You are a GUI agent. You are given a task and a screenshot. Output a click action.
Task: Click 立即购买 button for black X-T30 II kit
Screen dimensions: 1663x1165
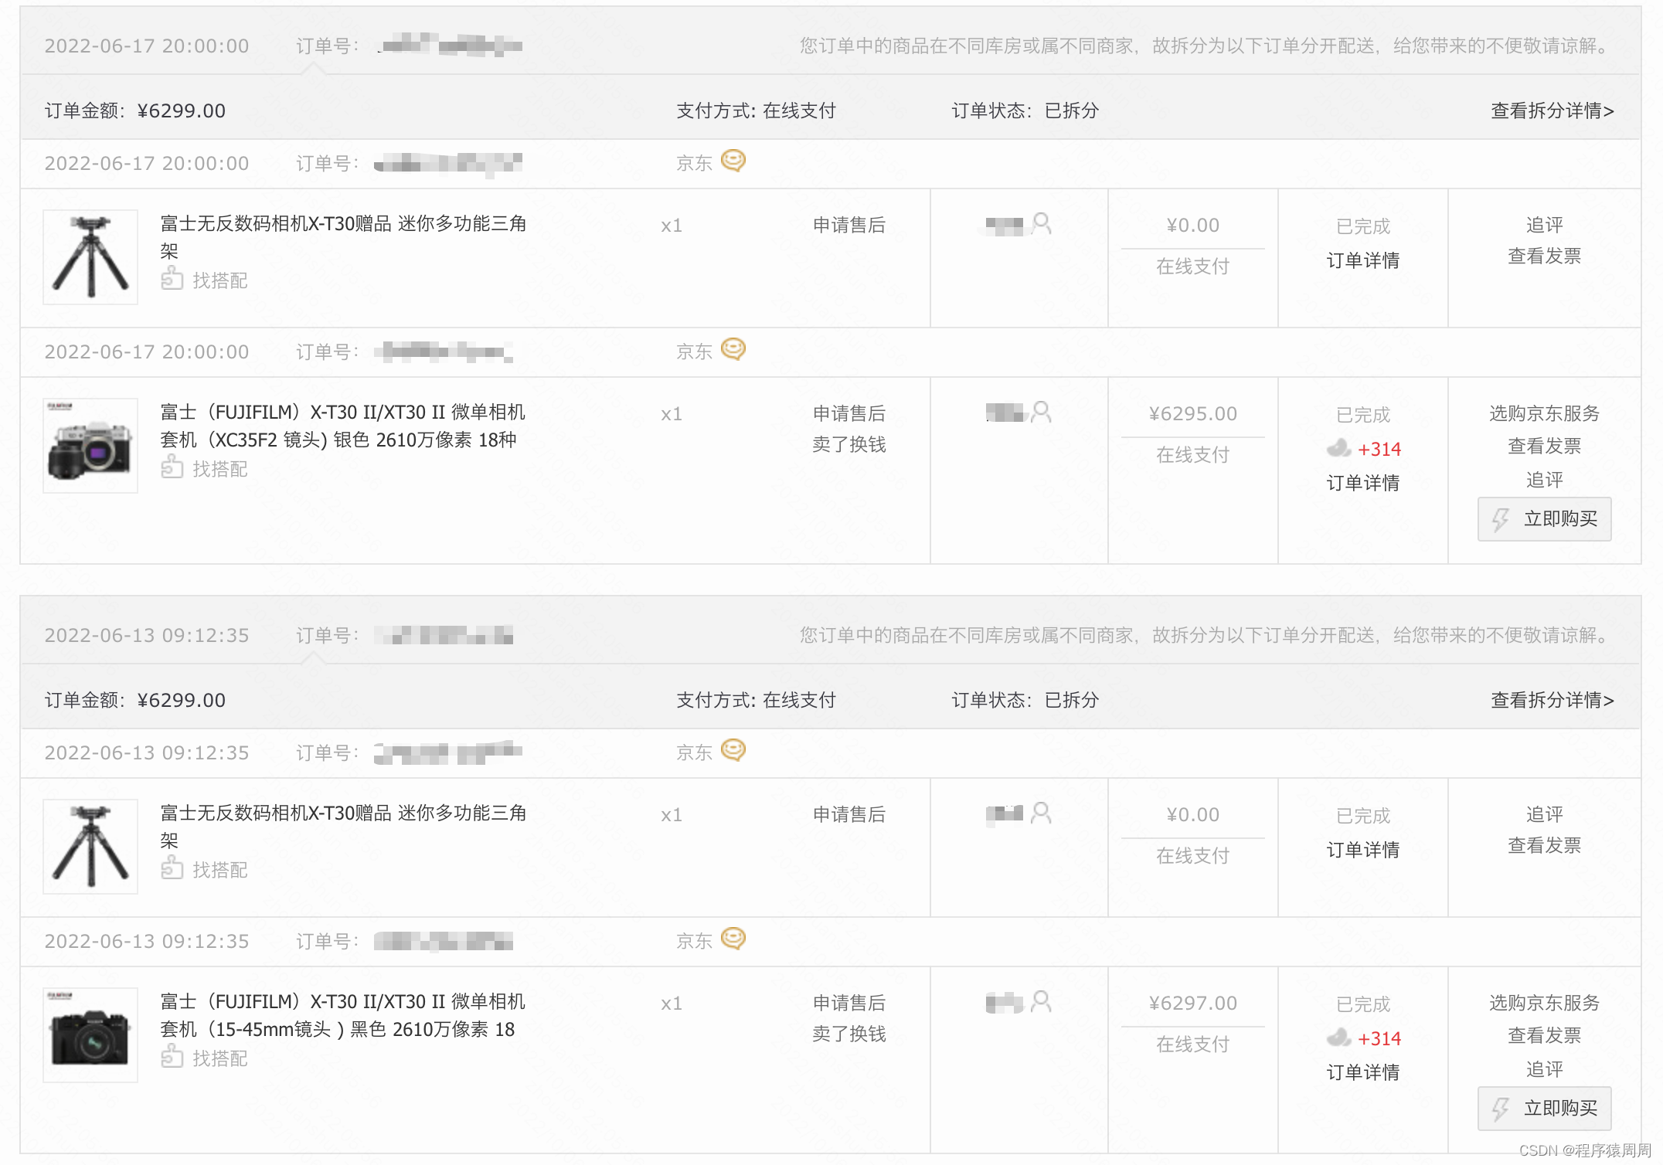pyautogui.click(x=1544, y=1109)
